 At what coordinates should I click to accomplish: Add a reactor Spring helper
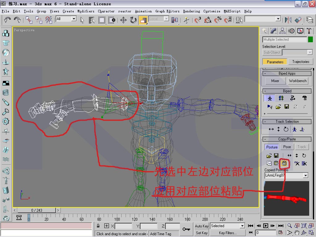coord(6,93)
